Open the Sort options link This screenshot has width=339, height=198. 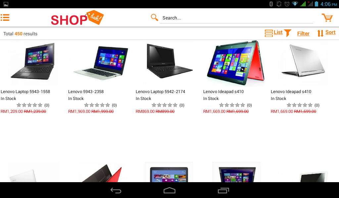tap(330, 32)
